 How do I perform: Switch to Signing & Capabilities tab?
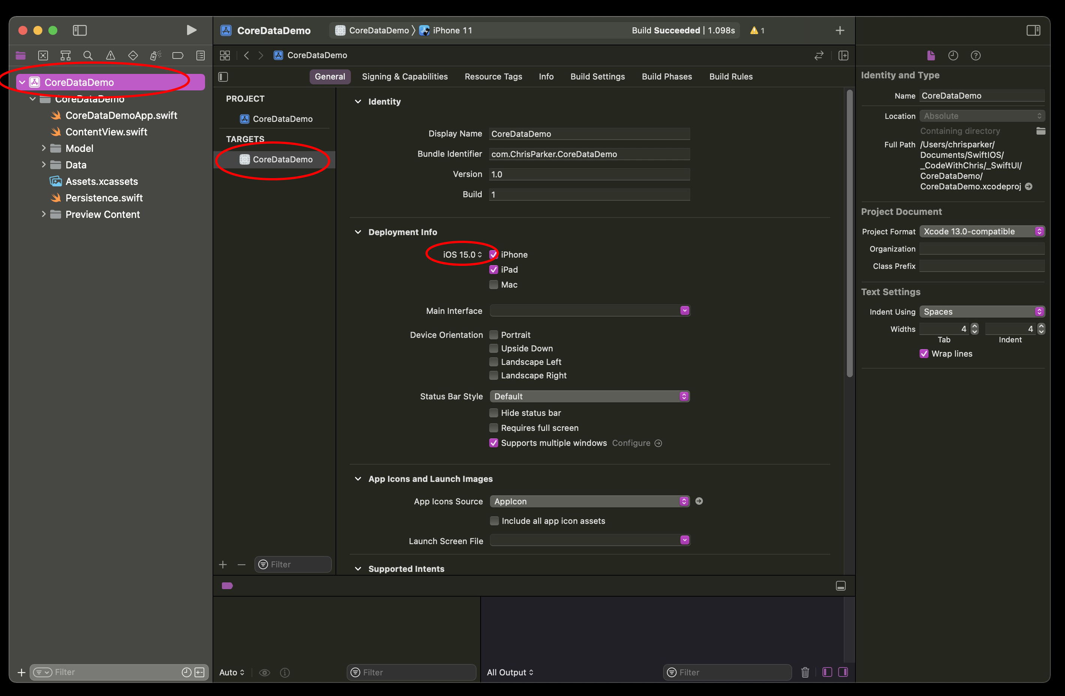click(404, 76)
